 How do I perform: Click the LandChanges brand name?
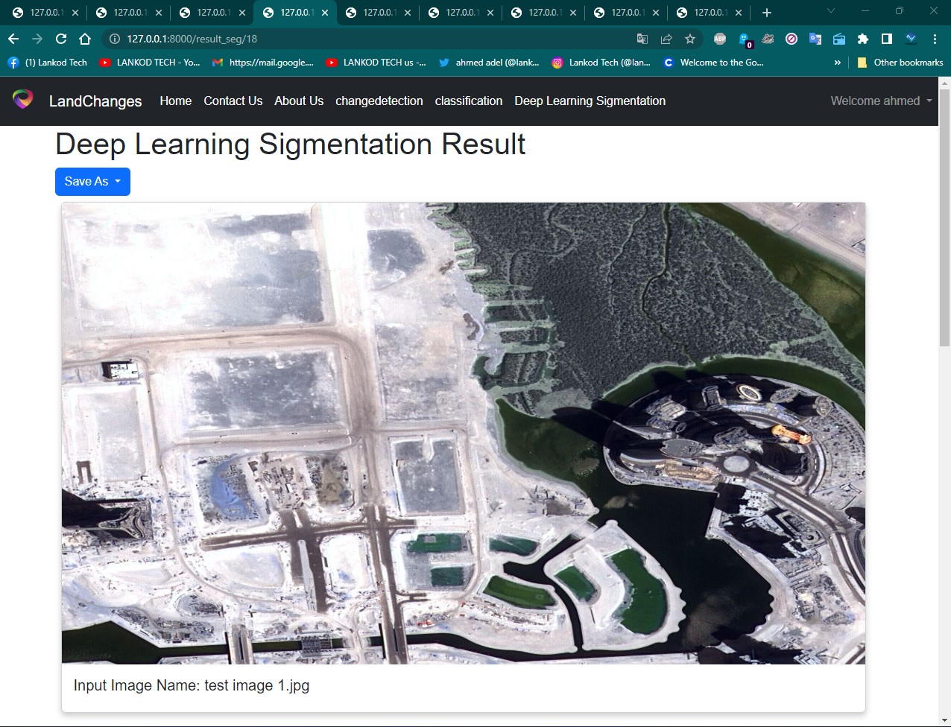point(95,101)
